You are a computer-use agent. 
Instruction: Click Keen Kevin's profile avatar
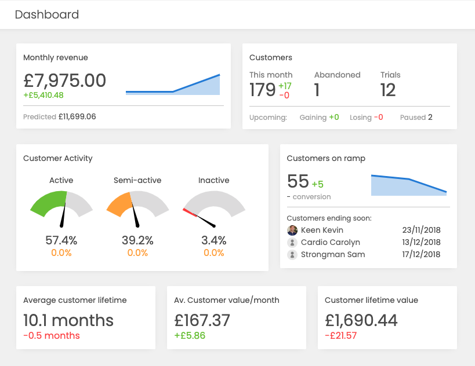pyautogui.click(x=292, y=230)
